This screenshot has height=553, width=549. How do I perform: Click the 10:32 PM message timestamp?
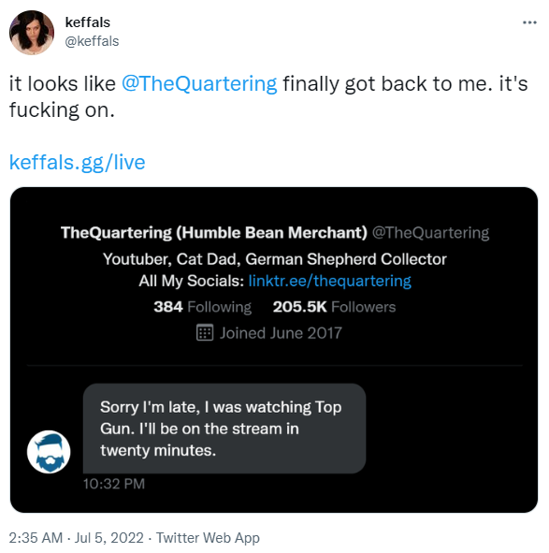coord(114,484)
